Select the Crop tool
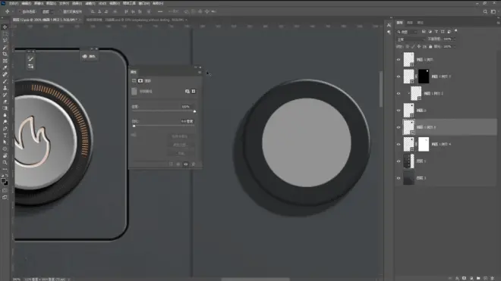Screen dimensions: 501x281 (5, 54)
